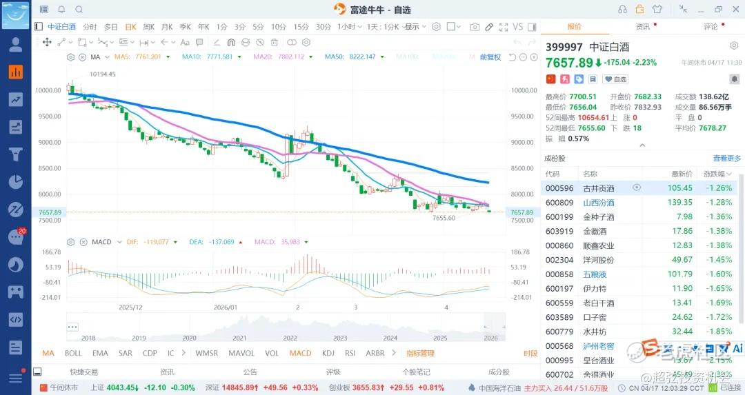Show more sub indicators after ARBR
The height and width of the screenshot is (395, 745).
click(393, 353)
